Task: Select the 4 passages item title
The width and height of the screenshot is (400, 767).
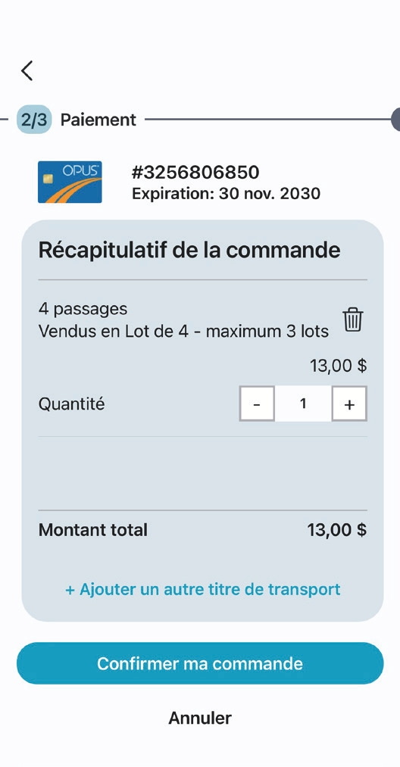Action: tap(83, 309)
